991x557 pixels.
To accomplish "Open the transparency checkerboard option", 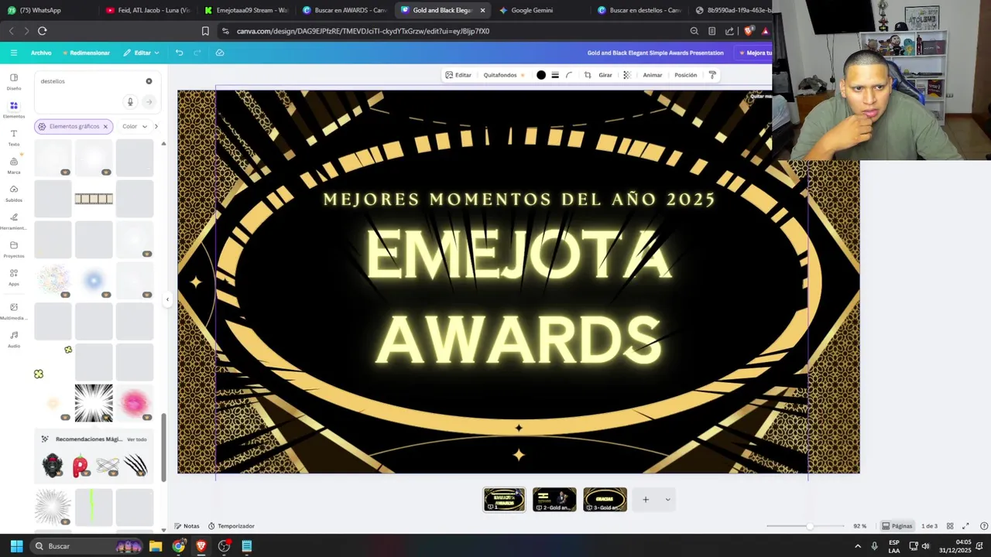I will coord(627,75).
